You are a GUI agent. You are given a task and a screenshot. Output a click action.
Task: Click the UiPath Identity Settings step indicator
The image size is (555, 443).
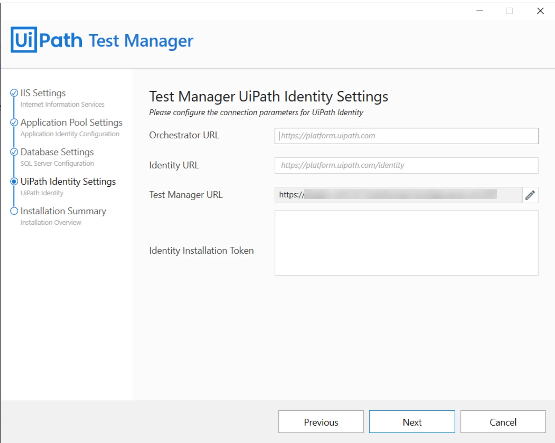click(14, 181)
